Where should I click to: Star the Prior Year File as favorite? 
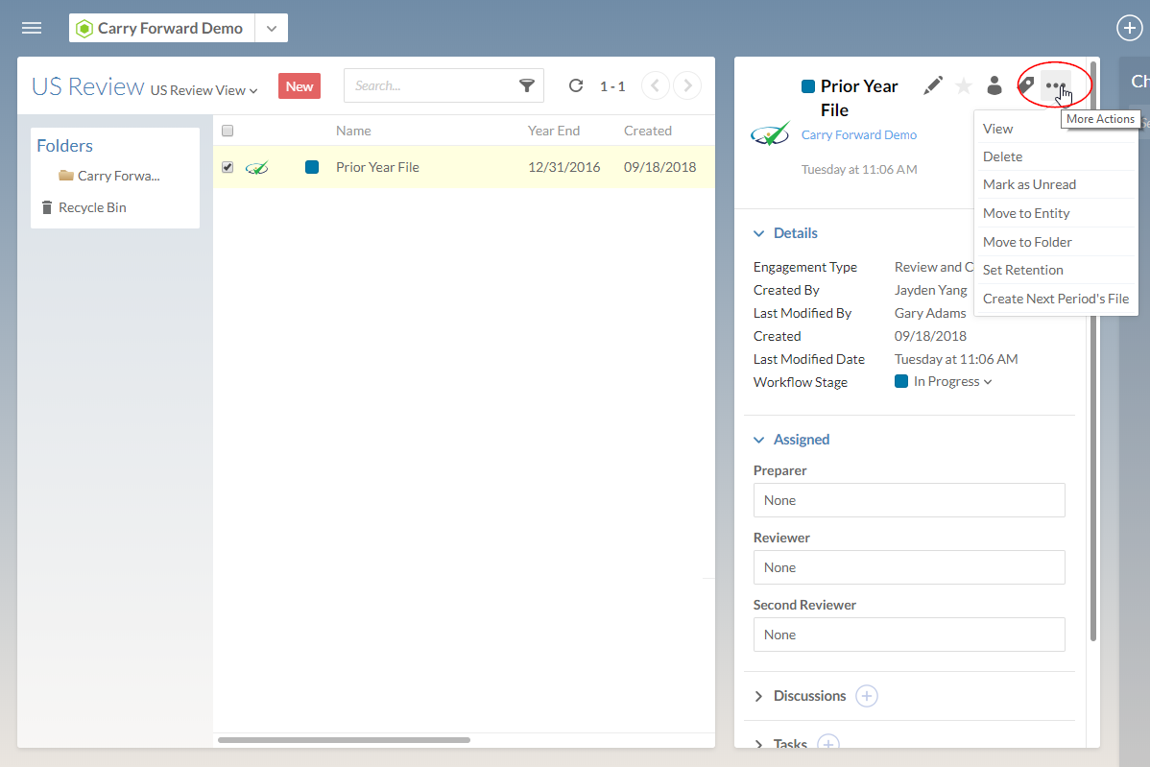click(x=964, y=86)
